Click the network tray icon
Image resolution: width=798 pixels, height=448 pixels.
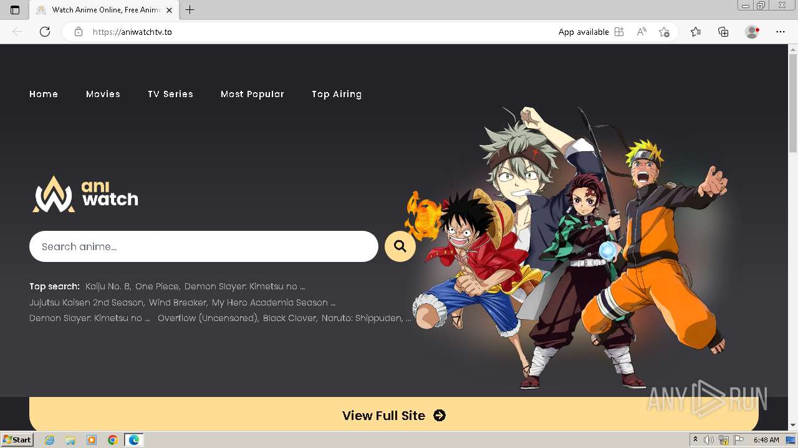[724, 440]
